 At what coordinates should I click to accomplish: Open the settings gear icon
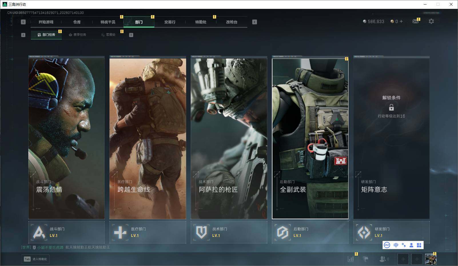[431, 21]
